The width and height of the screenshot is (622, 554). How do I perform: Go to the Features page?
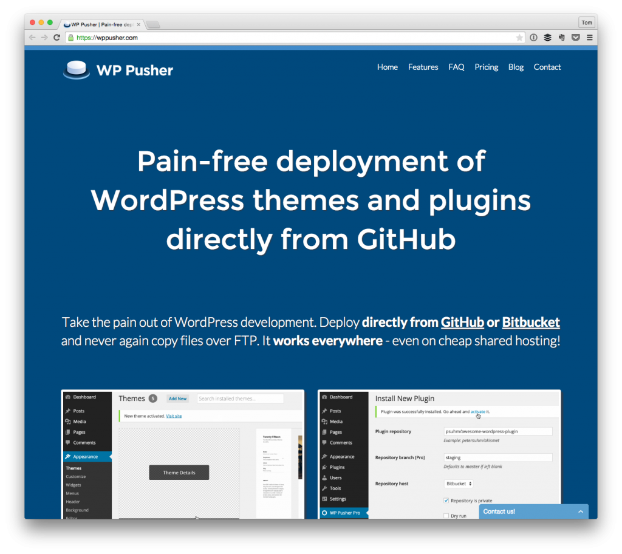pos(423,67)
